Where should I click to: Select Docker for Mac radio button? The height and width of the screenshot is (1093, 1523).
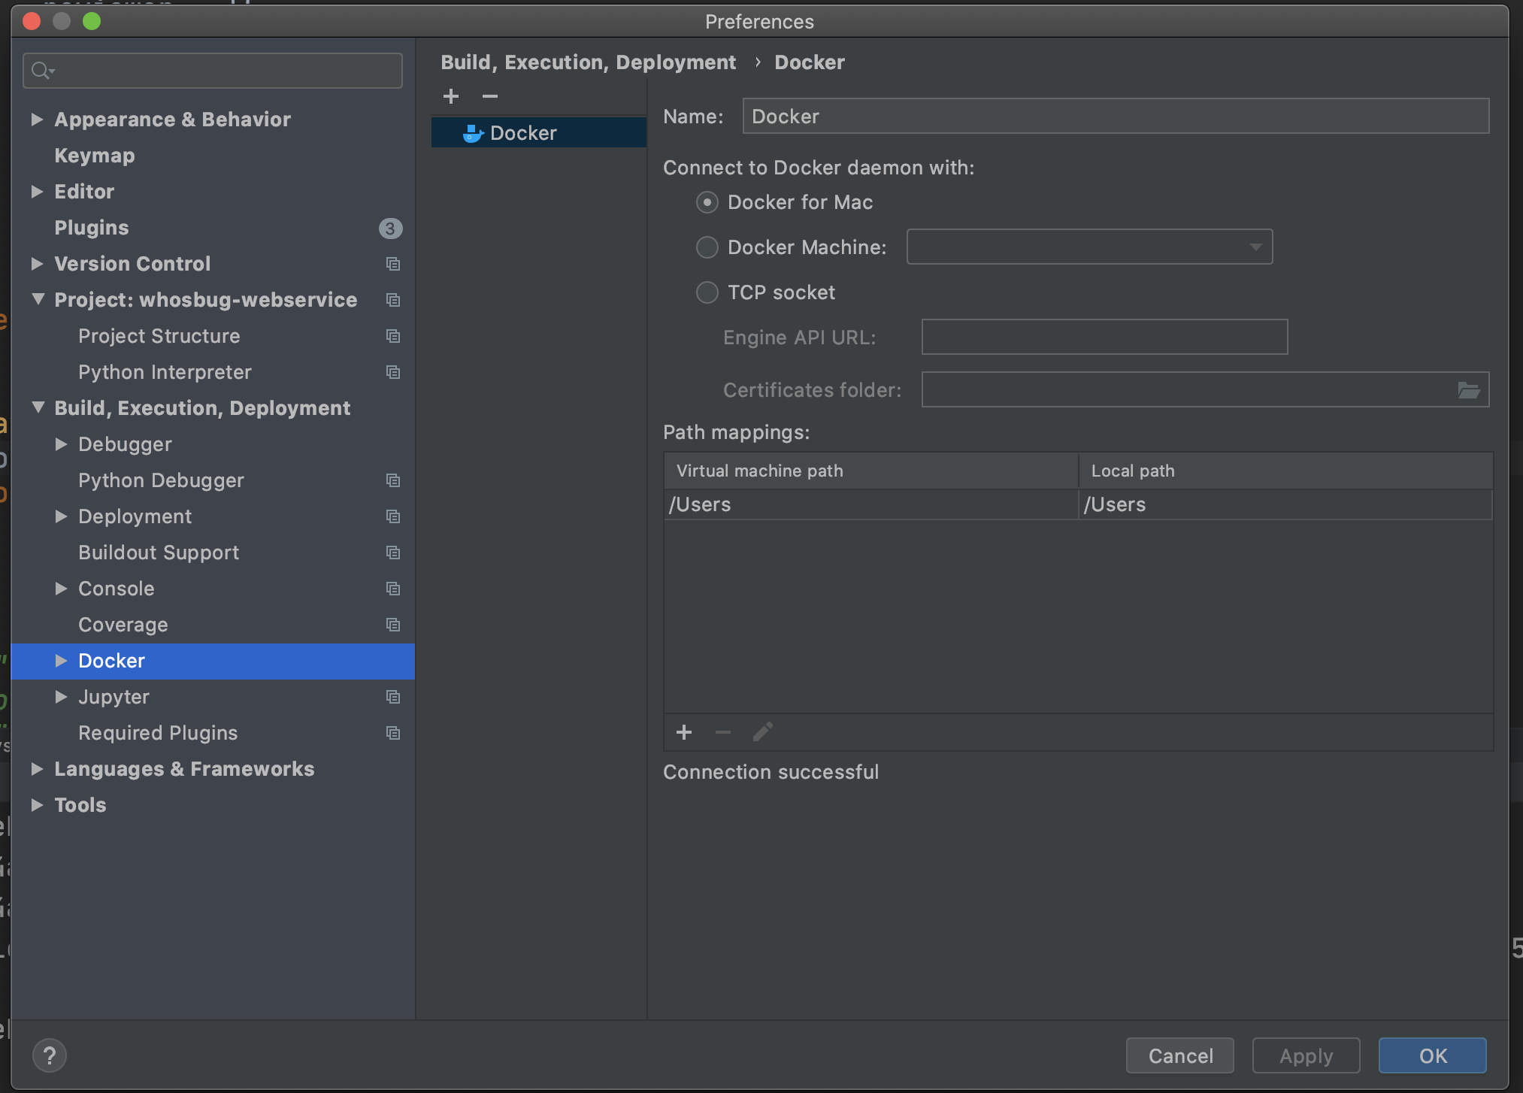point(707,202)
